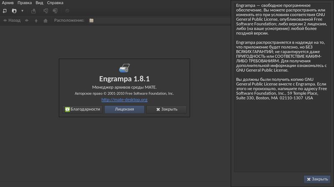Click the license paragraph starting 'Engrampa — свободное'
This screenshot has width=334, height=187.
[x=281, y=19]
